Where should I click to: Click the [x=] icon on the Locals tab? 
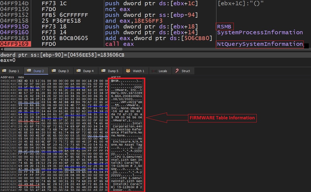coord(153,71)
